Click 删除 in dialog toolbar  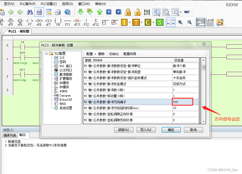click(101, 54)
